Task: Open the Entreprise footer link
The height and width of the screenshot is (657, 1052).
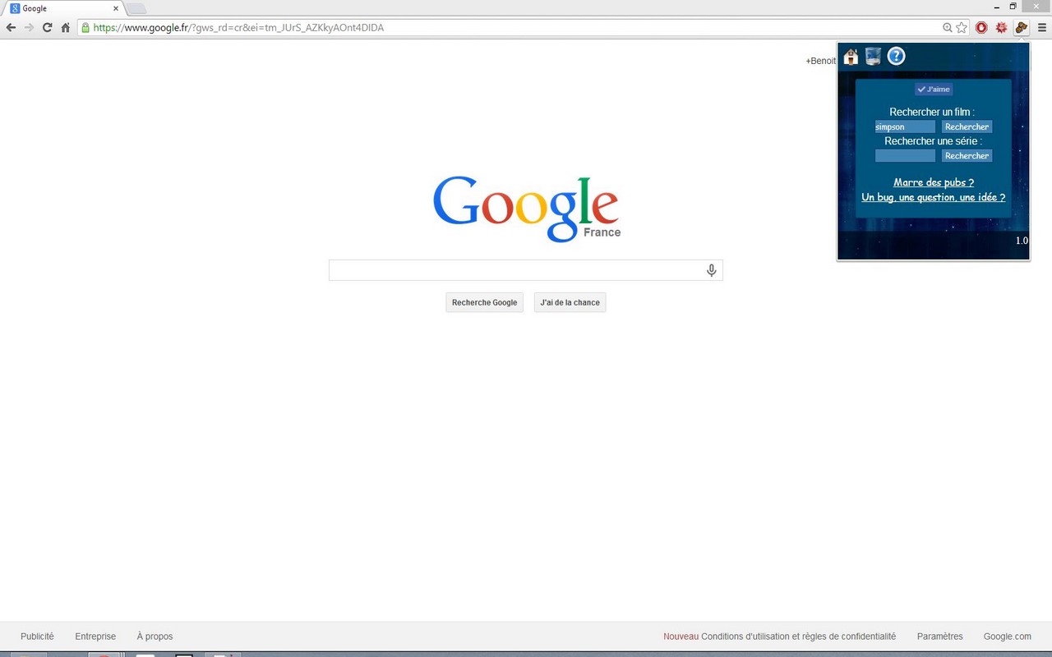Action: pos(95,636)
